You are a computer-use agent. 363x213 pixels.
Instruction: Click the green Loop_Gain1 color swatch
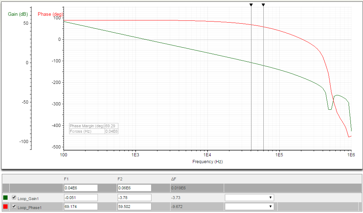pyautogui.click(x=5, y=197)
